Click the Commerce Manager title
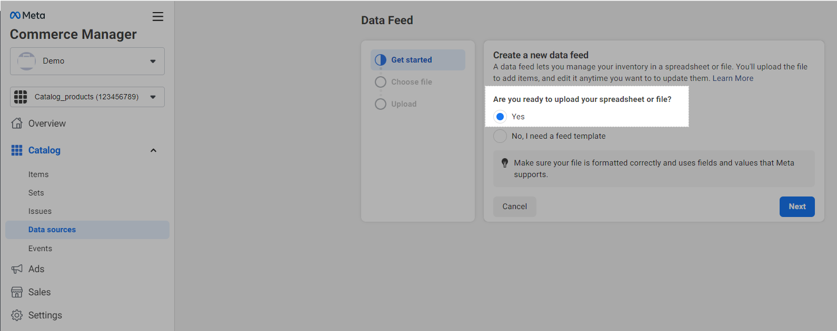Image resolution: width=837 pixels, height=331 pixels. tap(73, 34)
